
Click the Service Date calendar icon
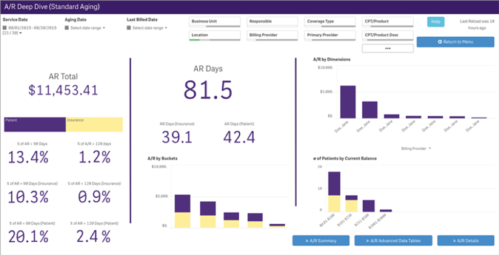[x=5, y=28]
